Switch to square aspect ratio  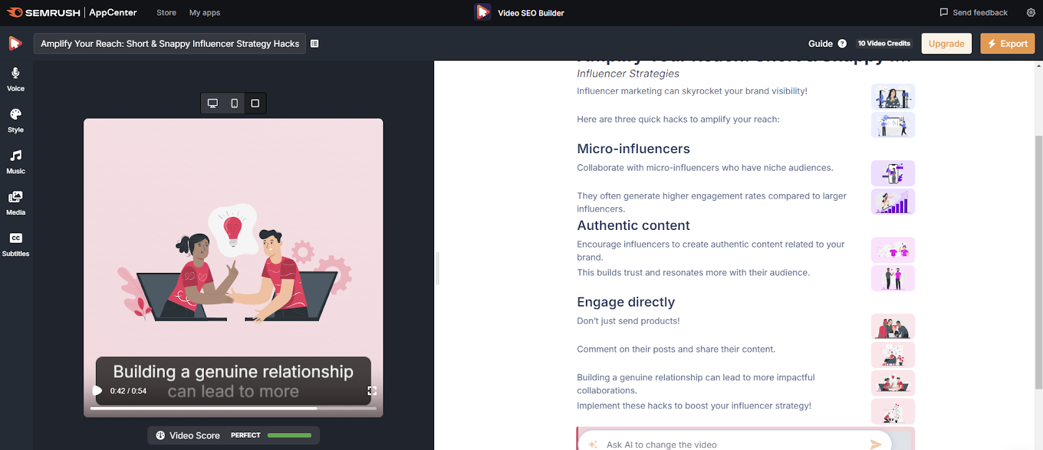coord(256,103)
